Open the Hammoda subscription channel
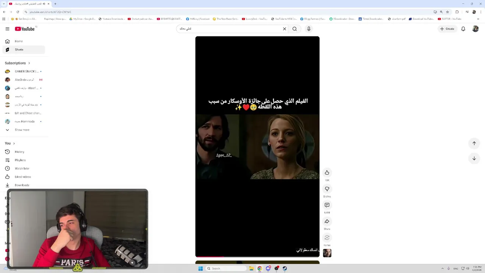The image size is (485, 273). click(x=23, y=121)
